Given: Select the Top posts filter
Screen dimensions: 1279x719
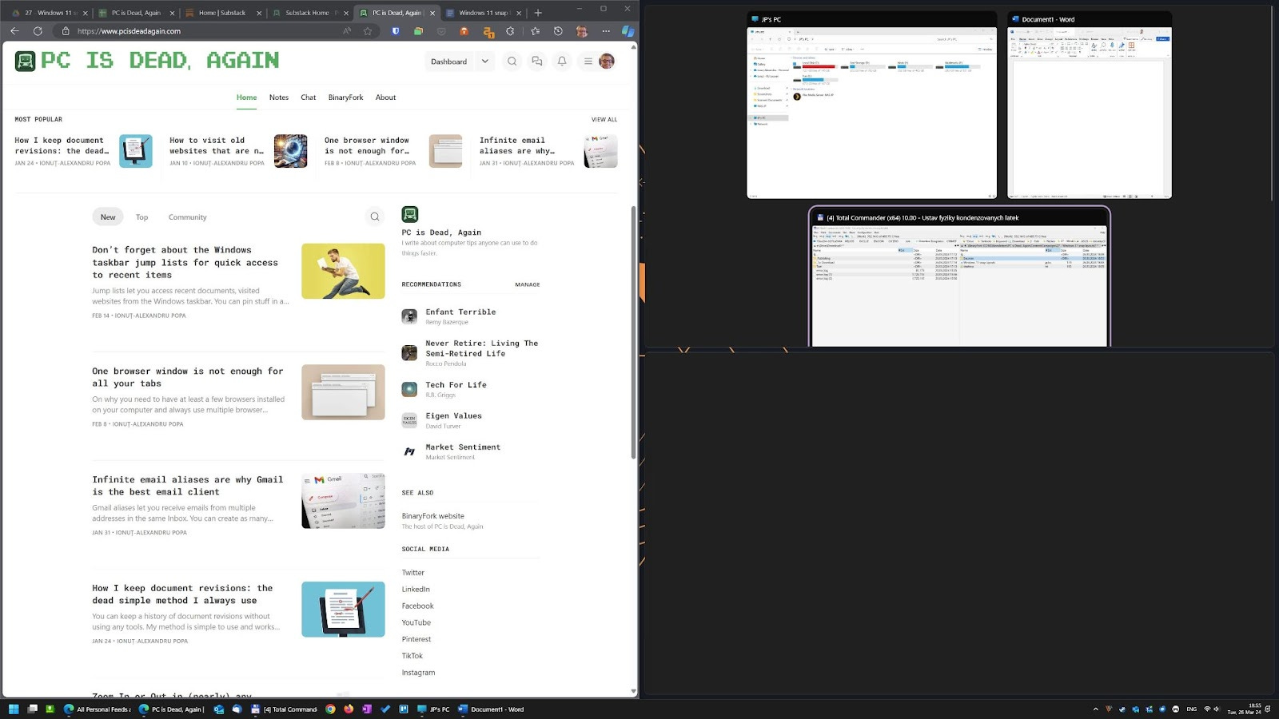Looking at the screenshot, I should coord(141,217).
